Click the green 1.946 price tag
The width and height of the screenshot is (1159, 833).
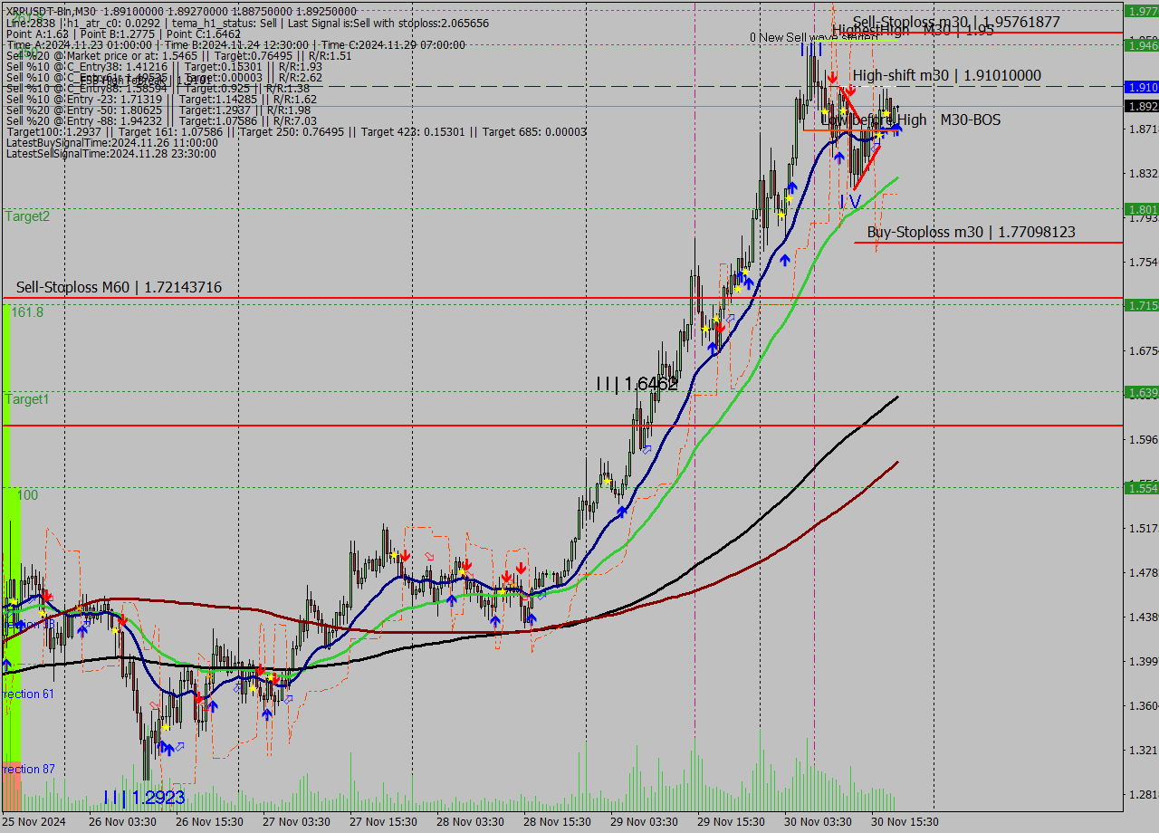click(x=1142, y=44)
